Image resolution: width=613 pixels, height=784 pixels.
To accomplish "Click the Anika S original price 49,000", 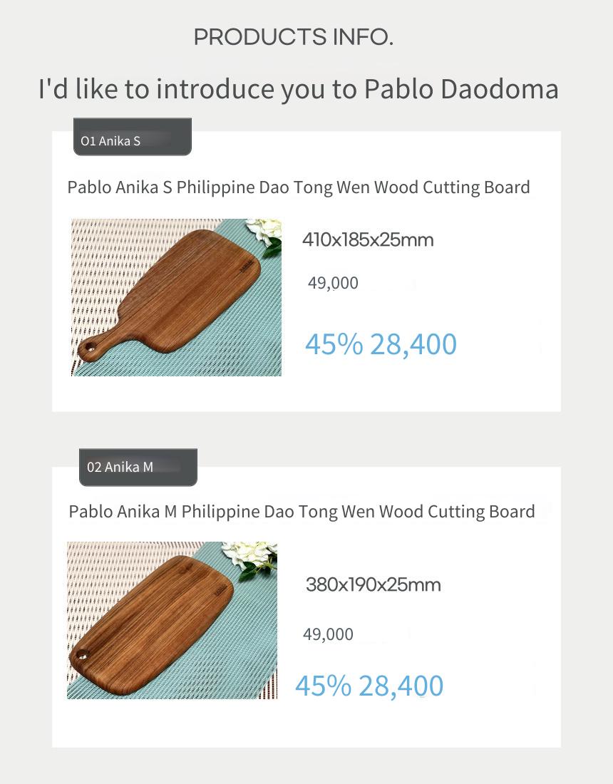I will [333, 283].
